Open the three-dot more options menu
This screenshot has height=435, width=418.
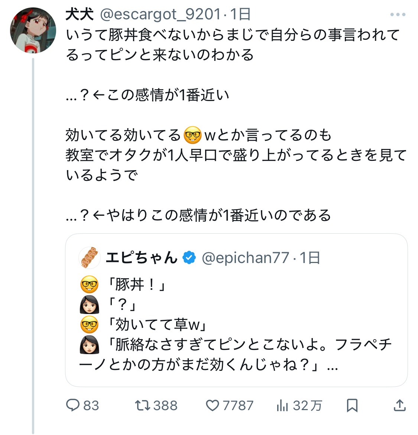pyautogui.click(x=398, y=15)
